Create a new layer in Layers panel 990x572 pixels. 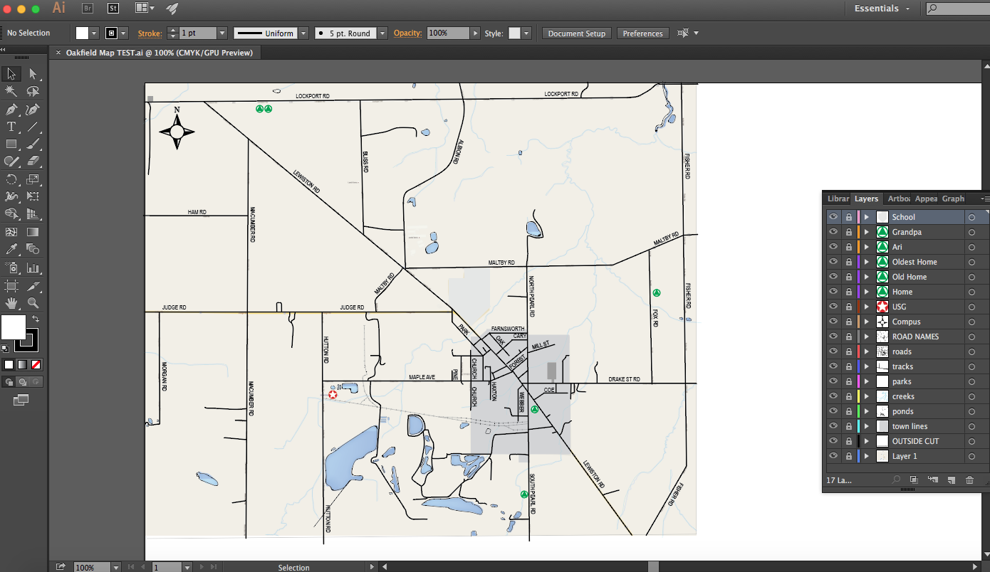click(x=951, y=480)
